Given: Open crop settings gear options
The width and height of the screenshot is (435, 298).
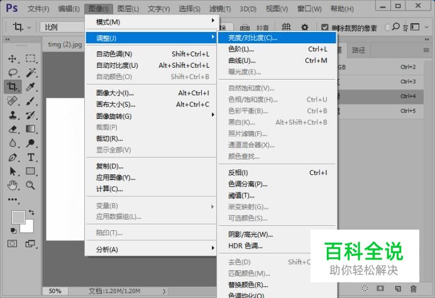Looking at the screenshot, I should pyautogui.click(x=305, y=27).
